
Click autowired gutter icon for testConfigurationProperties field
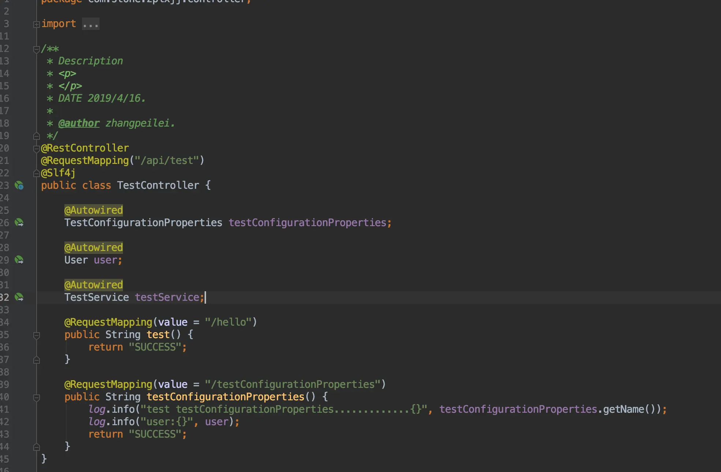point(19,223)
